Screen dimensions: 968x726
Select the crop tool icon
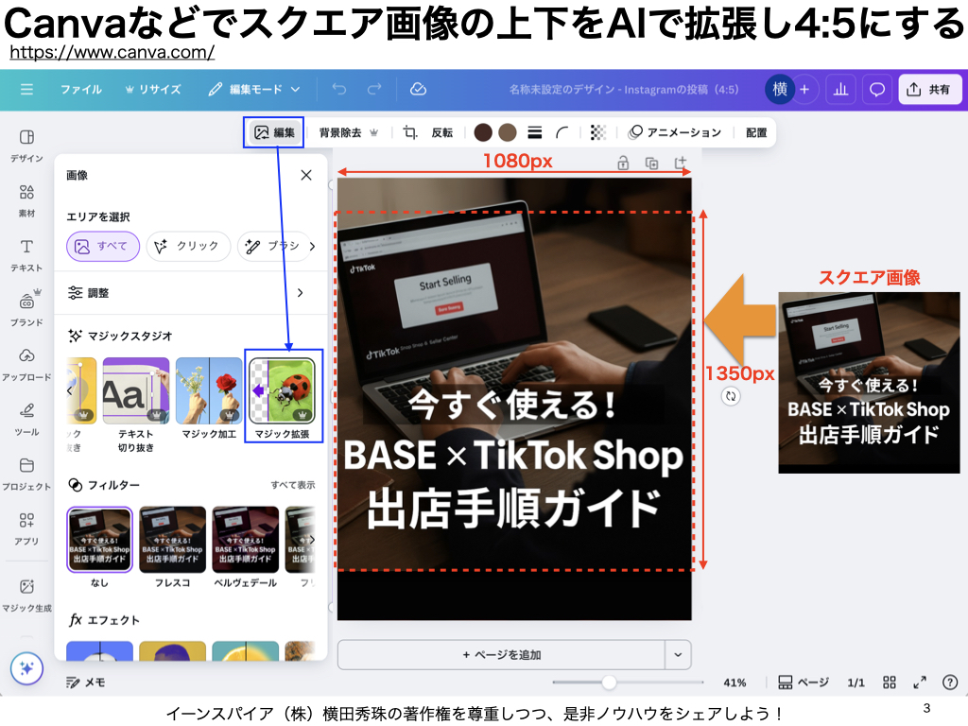coord(410,132)
